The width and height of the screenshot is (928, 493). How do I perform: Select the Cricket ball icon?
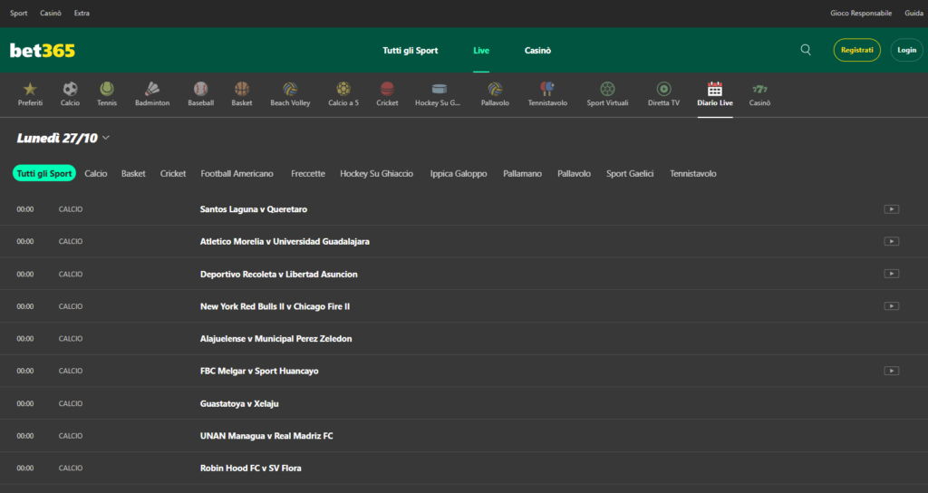coord(387,89)
